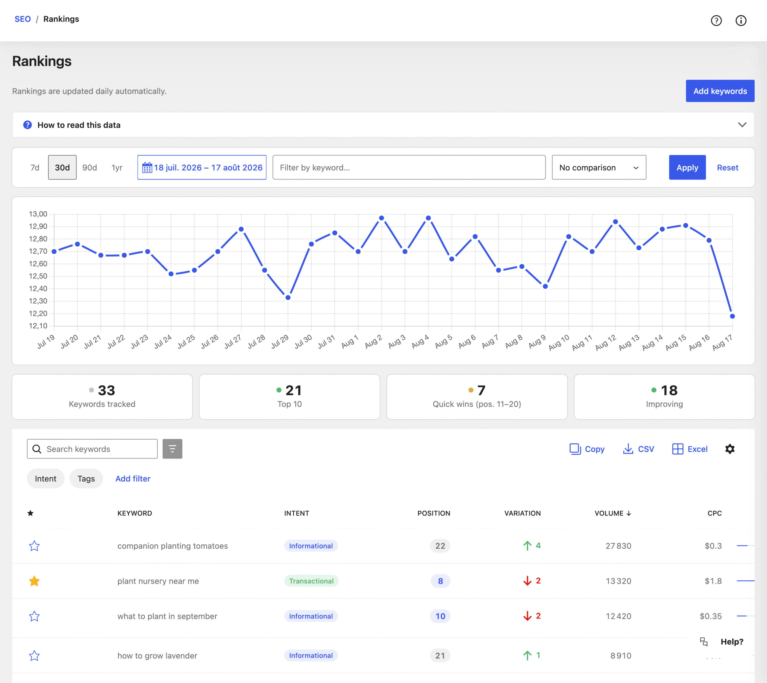Select the 1yr range tab
Screen dimensions: 767x683
117,167
